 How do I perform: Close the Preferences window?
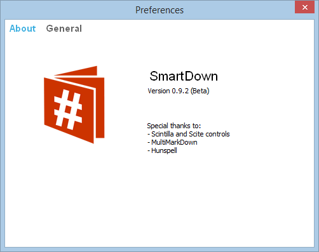(304, 7)
